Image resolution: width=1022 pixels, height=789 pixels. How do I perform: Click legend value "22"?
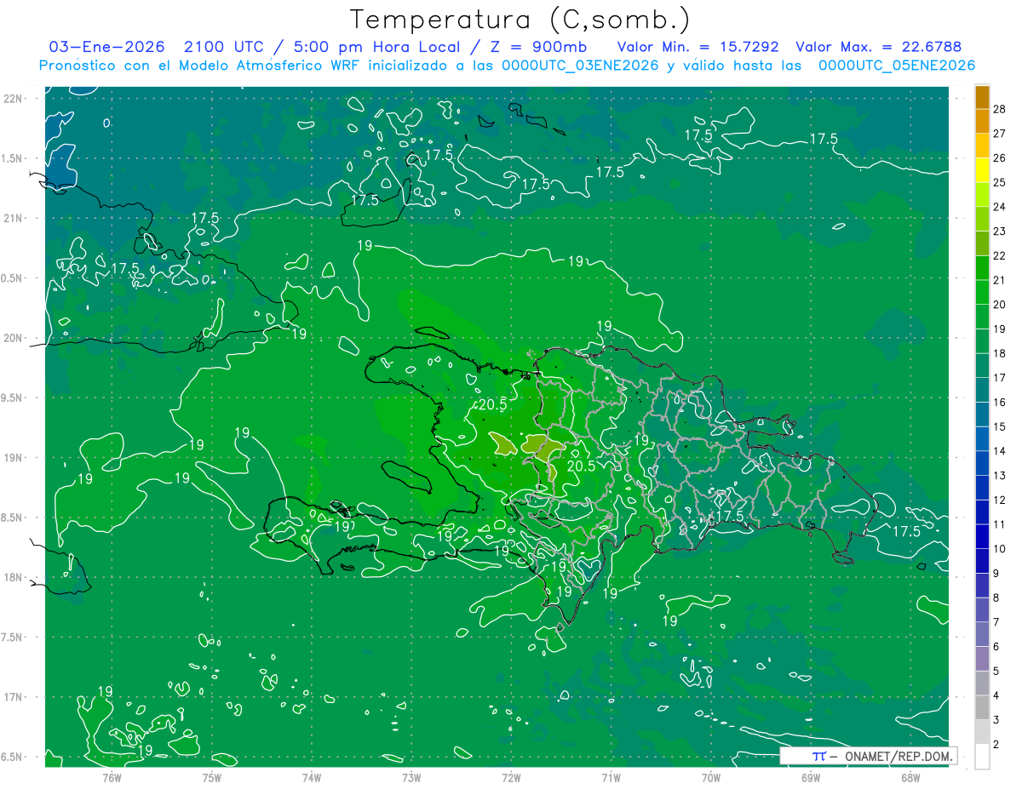[999, 255]
